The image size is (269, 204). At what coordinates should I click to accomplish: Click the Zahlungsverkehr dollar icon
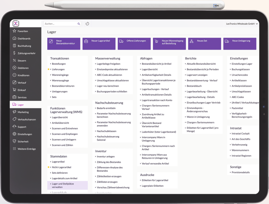(14, 53)
